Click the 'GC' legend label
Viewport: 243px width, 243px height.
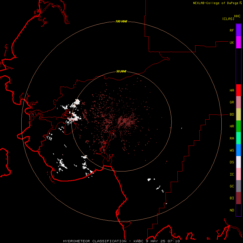click(x=232, y=186)
